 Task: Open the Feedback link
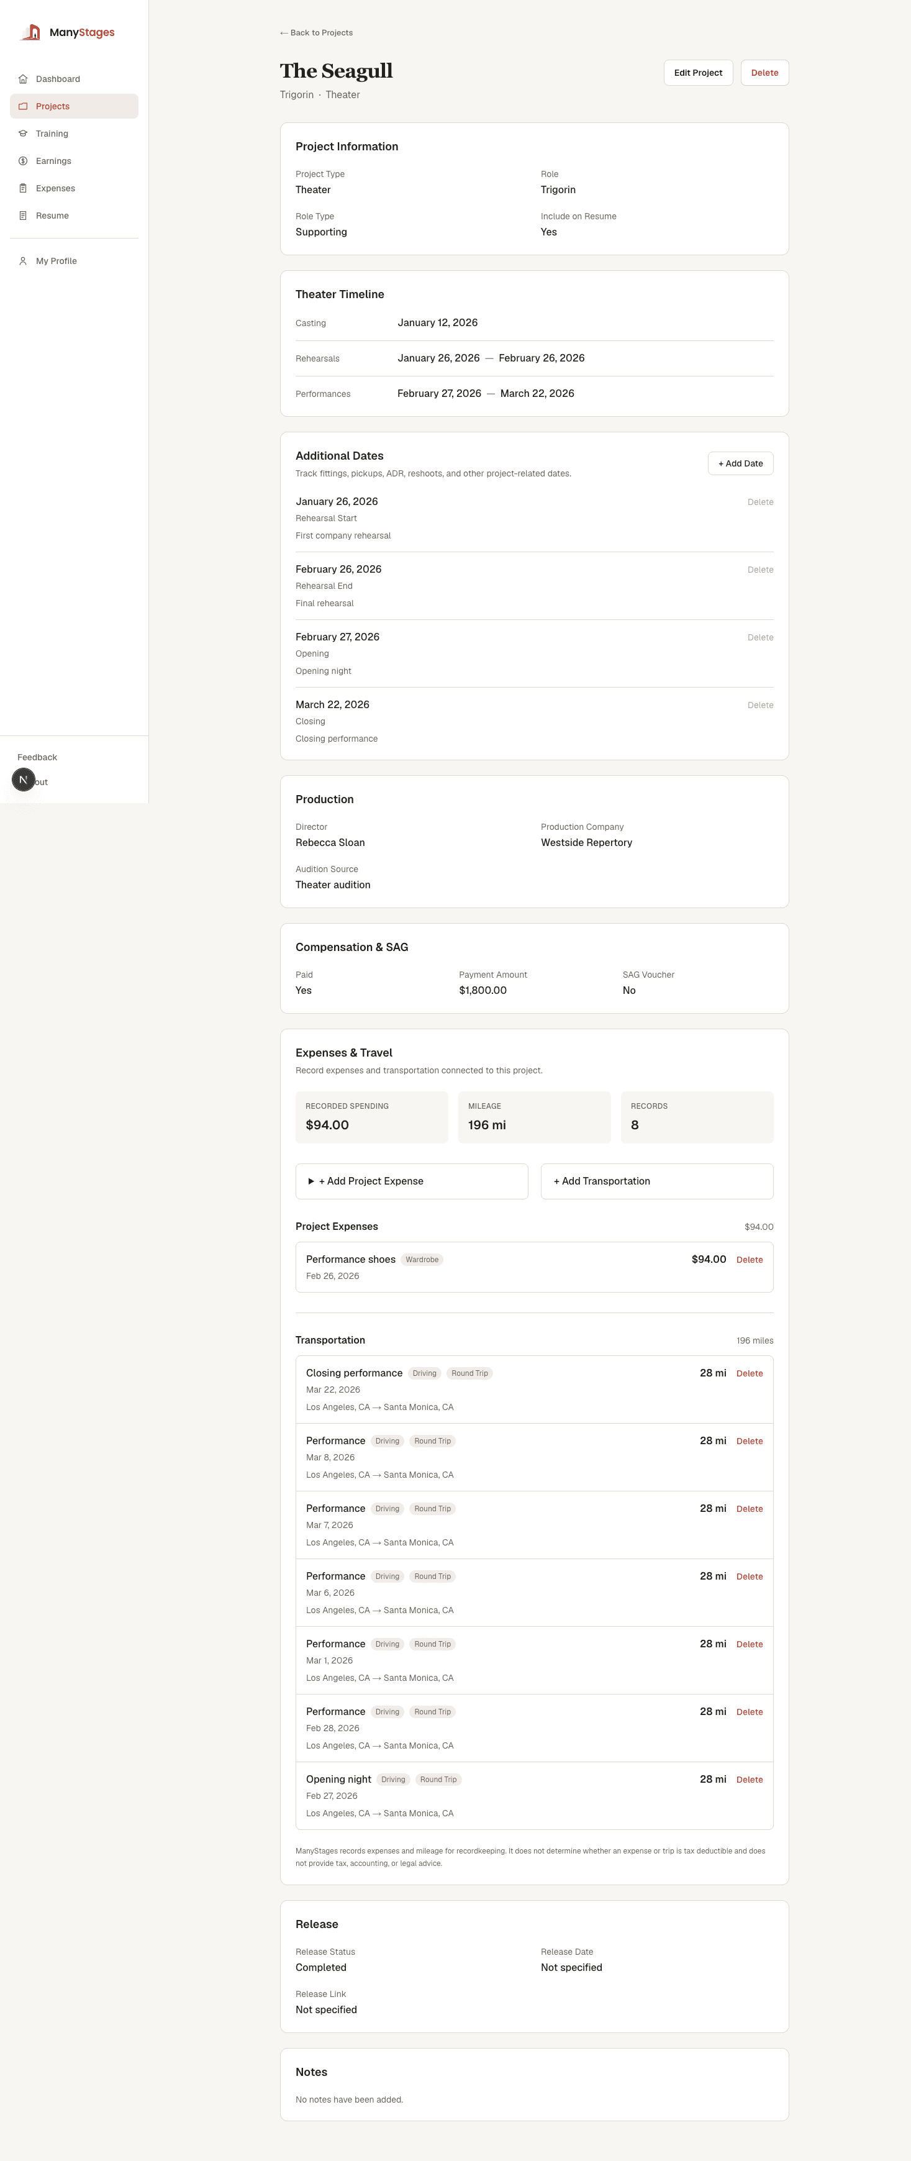click(37, 758)
